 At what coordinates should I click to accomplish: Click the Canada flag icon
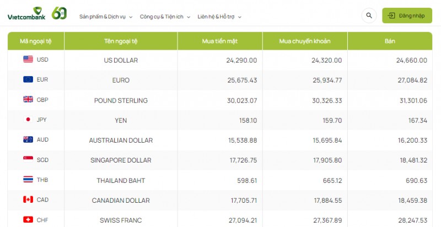[x=28, y=200]
